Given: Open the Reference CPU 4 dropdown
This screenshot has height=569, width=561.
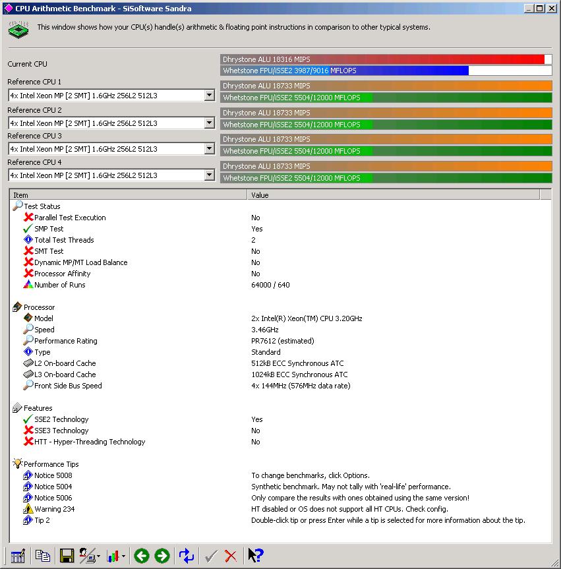Looking at the screenshot, I should point(210,175).
